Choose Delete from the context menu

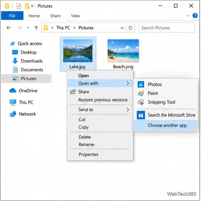click(x=100, y=137)
